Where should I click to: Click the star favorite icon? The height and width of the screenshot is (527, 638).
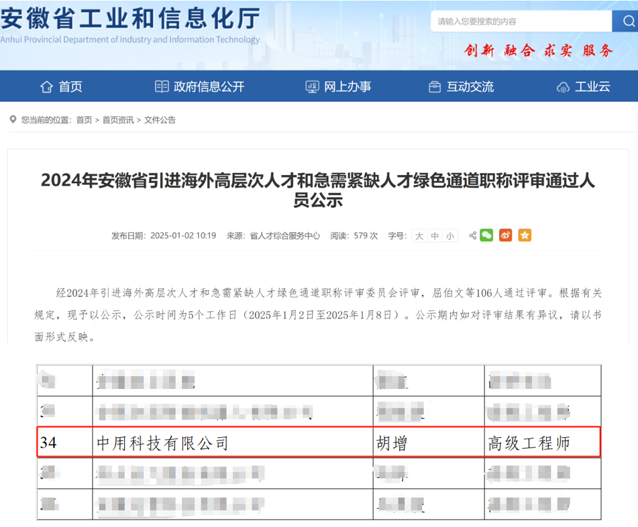525,235
